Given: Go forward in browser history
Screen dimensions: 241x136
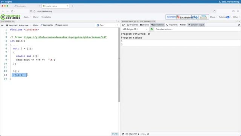Looking at the screenshot, I should coord(8,11).
